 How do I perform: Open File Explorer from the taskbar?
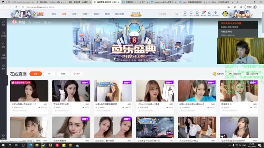tap(37, 145)
